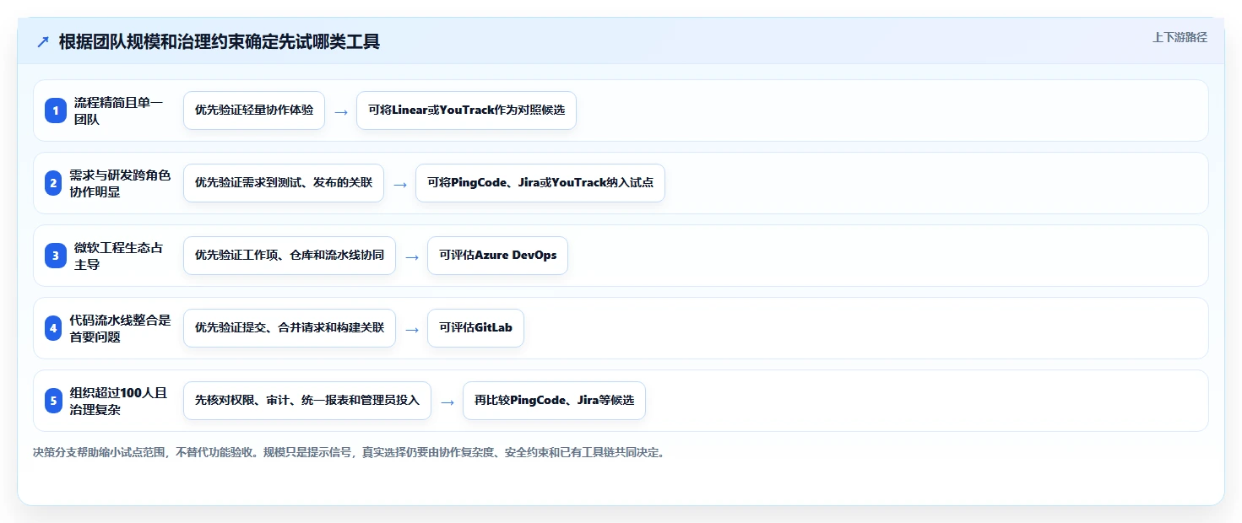
Task: Click the 上下游路径 label
Action: click(1180, 37)
